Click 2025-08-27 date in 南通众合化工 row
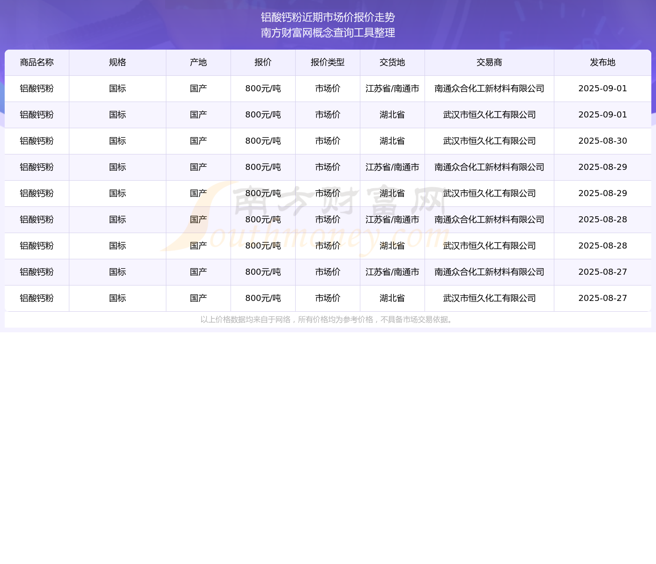The width and height of the screenshot is (656, 564). tap(603, 272)
